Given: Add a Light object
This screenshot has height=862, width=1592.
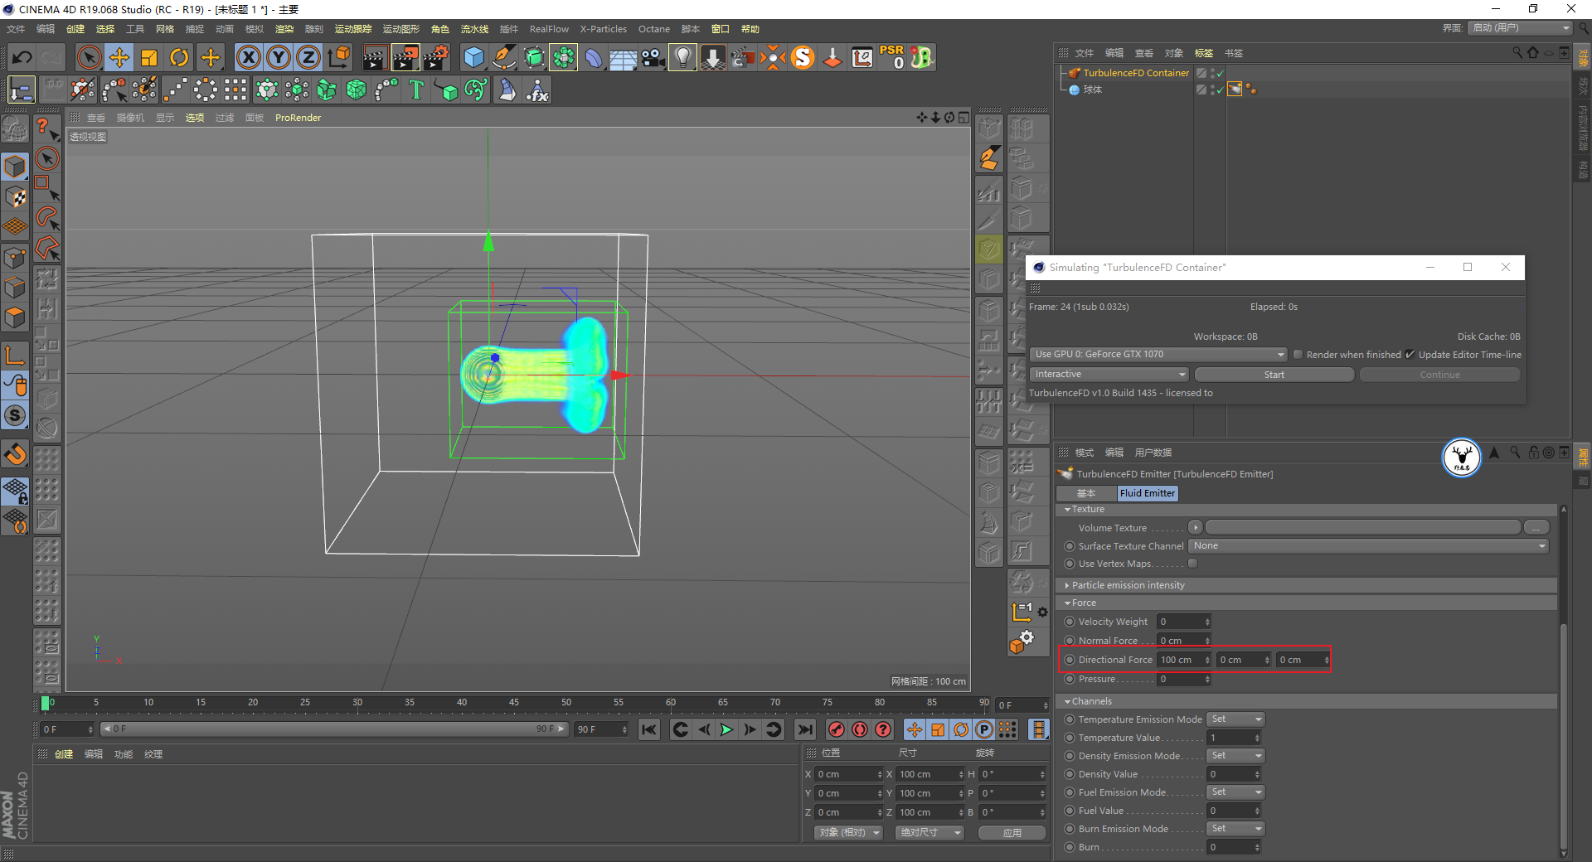Looking at the screenshot, I should click(x=682, y=57).
